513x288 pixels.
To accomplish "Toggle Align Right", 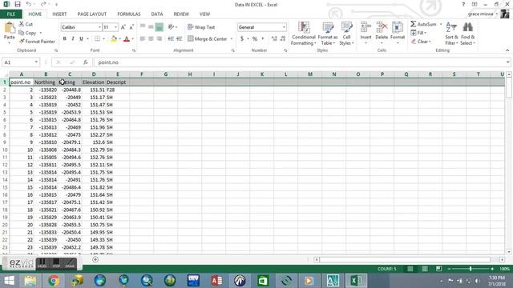I will pos(159,39).
